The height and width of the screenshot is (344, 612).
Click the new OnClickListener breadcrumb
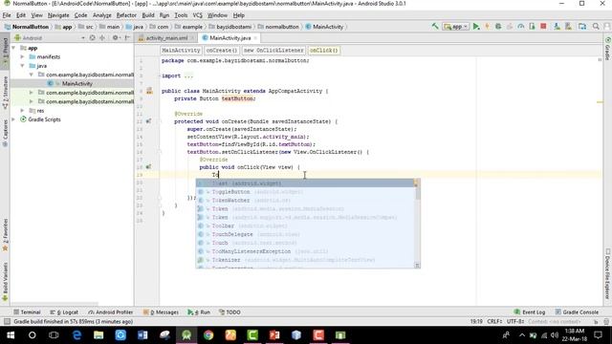273,51
